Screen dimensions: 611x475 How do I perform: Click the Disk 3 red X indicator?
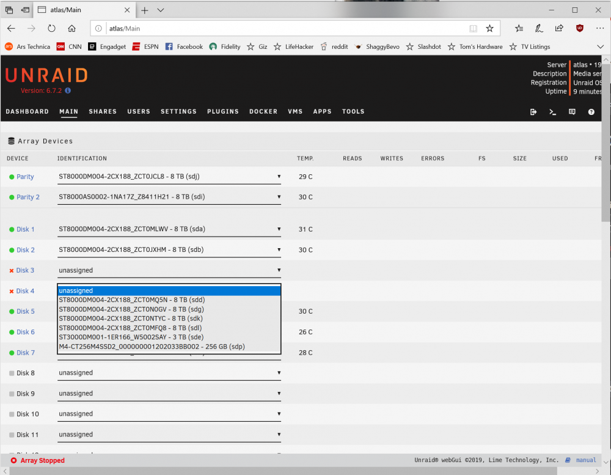11,271
